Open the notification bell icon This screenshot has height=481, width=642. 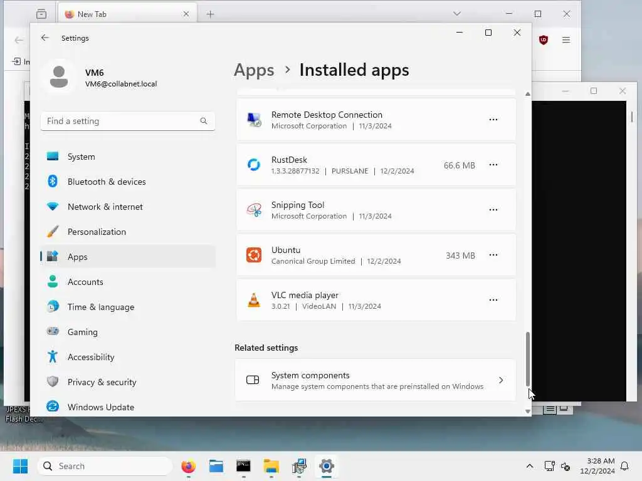(624, 466)
